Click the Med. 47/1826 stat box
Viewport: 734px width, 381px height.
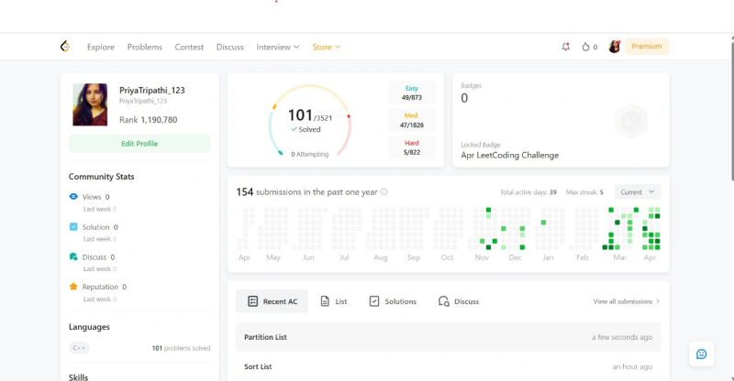click(411, 120)
